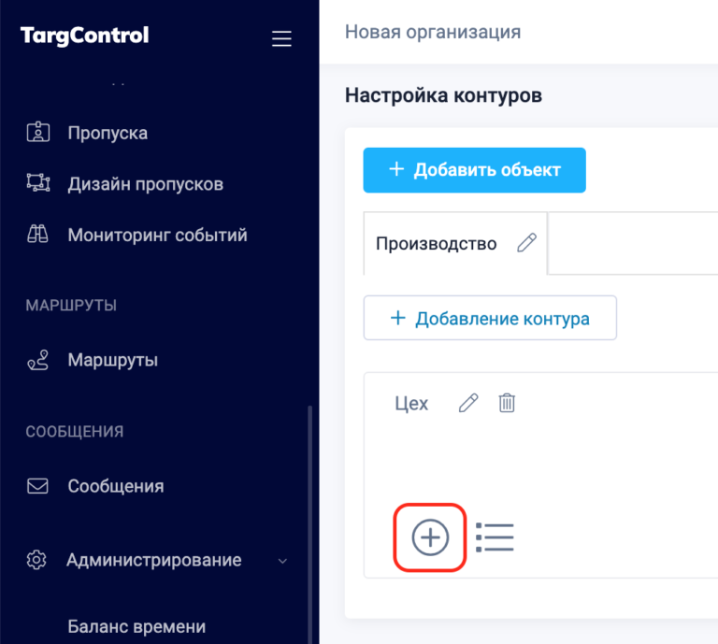
Task: Click the pencil icon next to Цех
Action: (468, 403)
